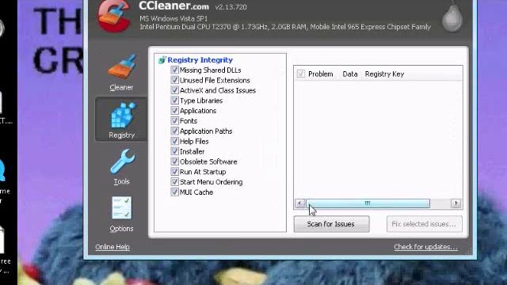This screenshot has height=285, width=507.
Task: Click the Cleaner label in sidebar
Action: click(121, 87)
